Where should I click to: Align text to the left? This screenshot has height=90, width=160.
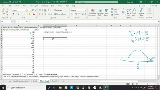pyautogui.click(x=40, y=14)
